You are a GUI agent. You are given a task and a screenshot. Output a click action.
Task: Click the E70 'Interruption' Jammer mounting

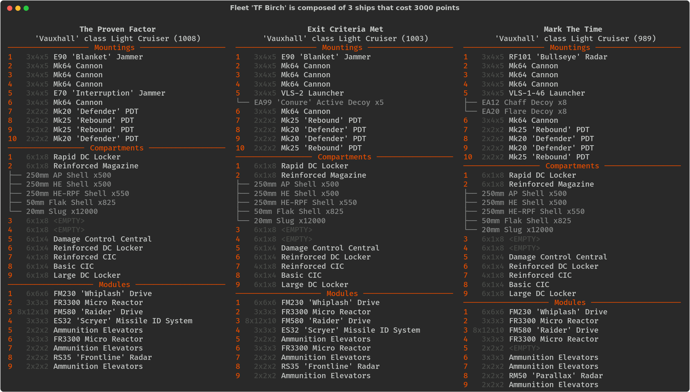(x=109, y=93)
